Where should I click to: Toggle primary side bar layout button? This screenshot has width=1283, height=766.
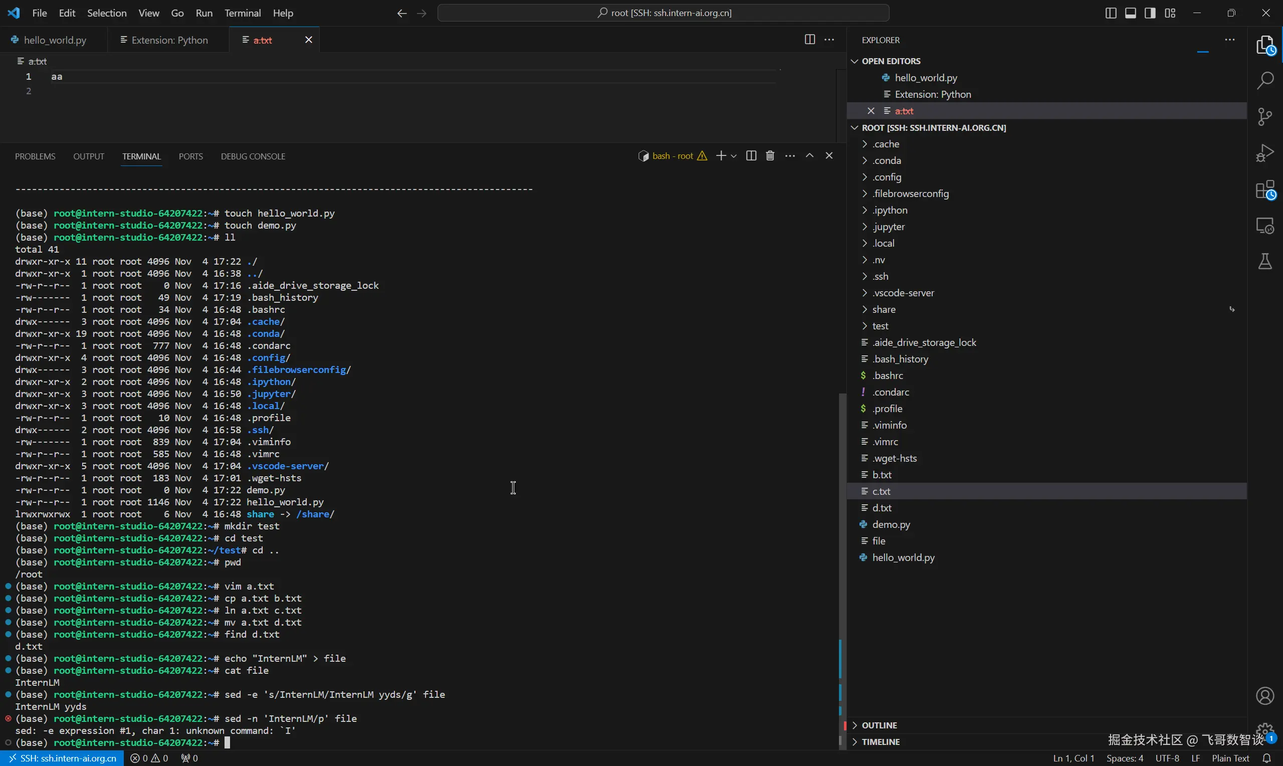(1111, 13)
